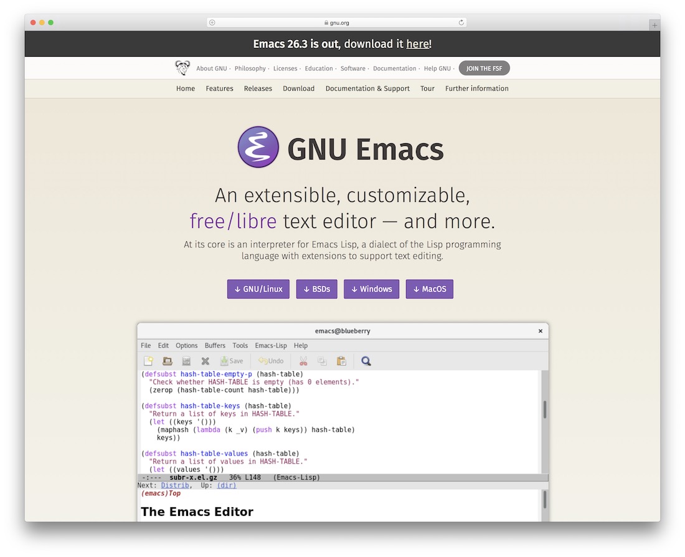Click the MacOS download button

click(430, 289)
